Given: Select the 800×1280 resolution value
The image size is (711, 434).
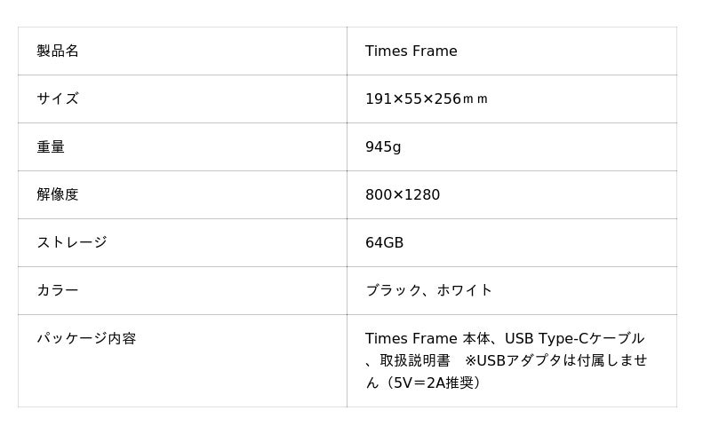Looking at the screenshot, I should pos(403,195).
